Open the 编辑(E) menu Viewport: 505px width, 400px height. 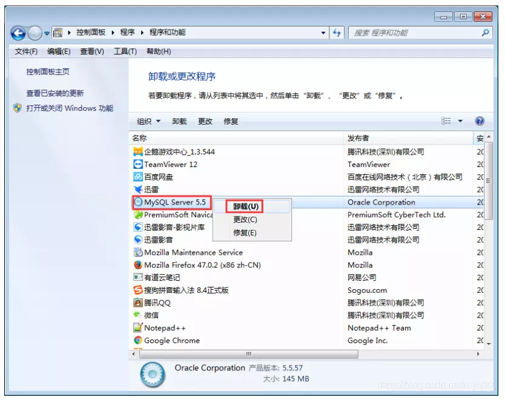tap(59, 51)
